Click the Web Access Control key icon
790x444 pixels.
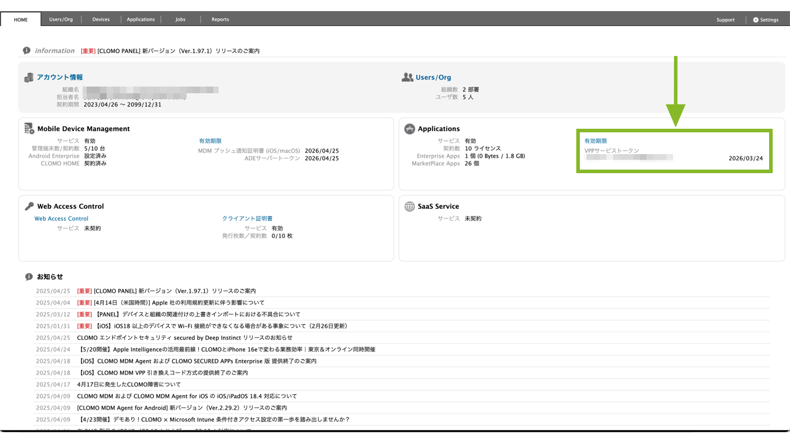coord(29,206)
